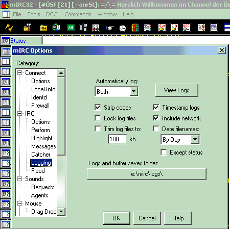230x229 pixels.
Task: Open the Commands menu
Action: [x=78, y=14]
